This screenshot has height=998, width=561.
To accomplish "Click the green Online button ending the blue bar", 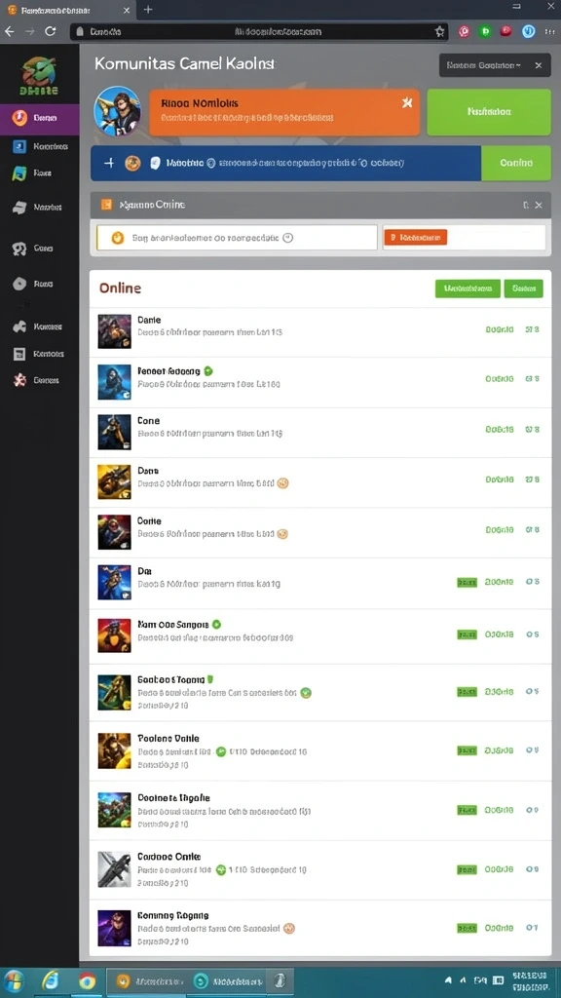I will point(516,163).
